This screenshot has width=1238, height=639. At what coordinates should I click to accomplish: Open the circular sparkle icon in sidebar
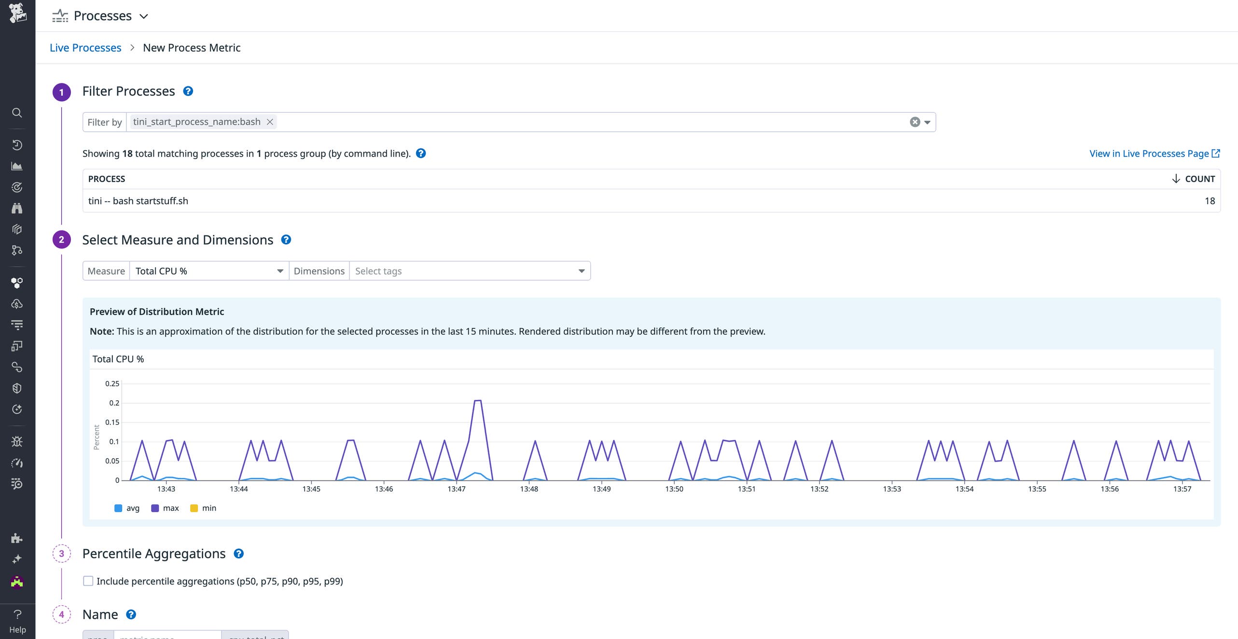[17, 409]
